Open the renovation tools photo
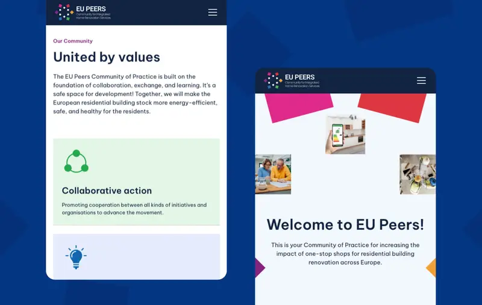 (x=418, y=174)
